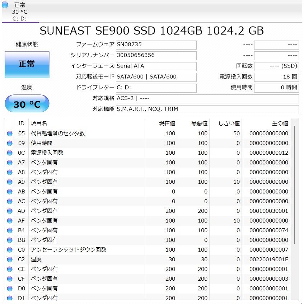Select the C: D: disk tab at top

[x=20, y=11]
